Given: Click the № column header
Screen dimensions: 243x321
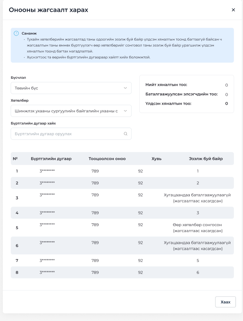Looking at the screenshot, I should tap(15, 159).
